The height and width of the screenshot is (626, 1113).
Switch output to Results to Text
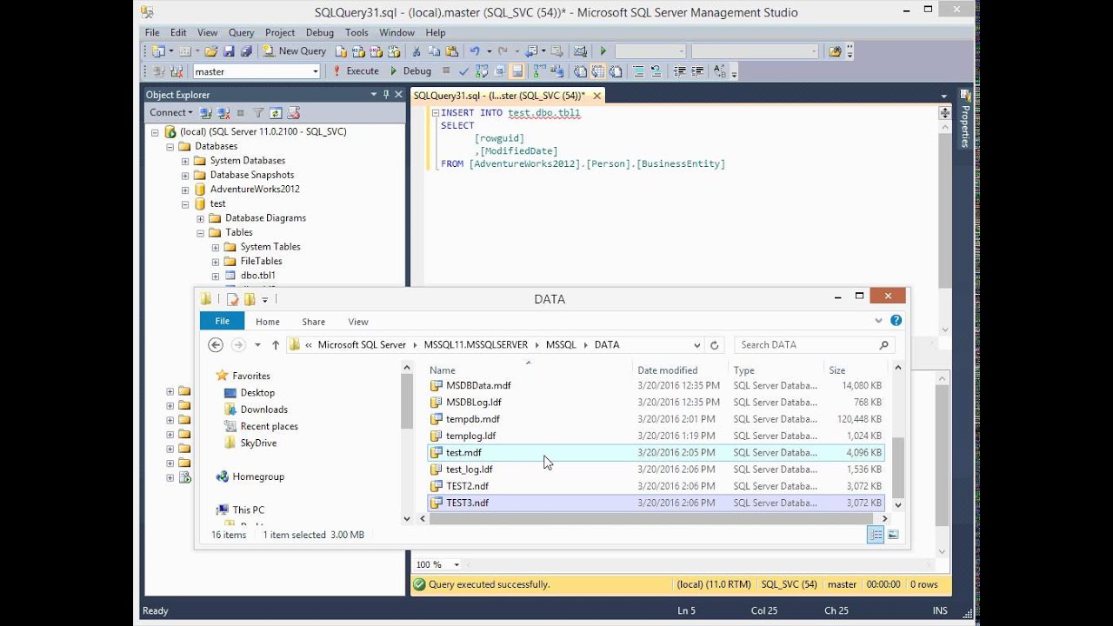click(x=581, y=71)
